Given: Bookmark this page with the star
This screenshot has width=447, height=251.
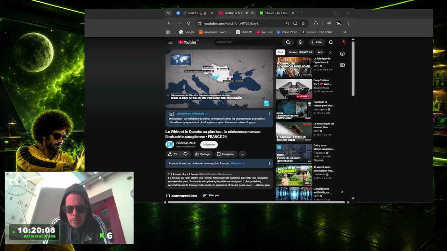Looking at the screenshot, I should [x=303, y=23].
